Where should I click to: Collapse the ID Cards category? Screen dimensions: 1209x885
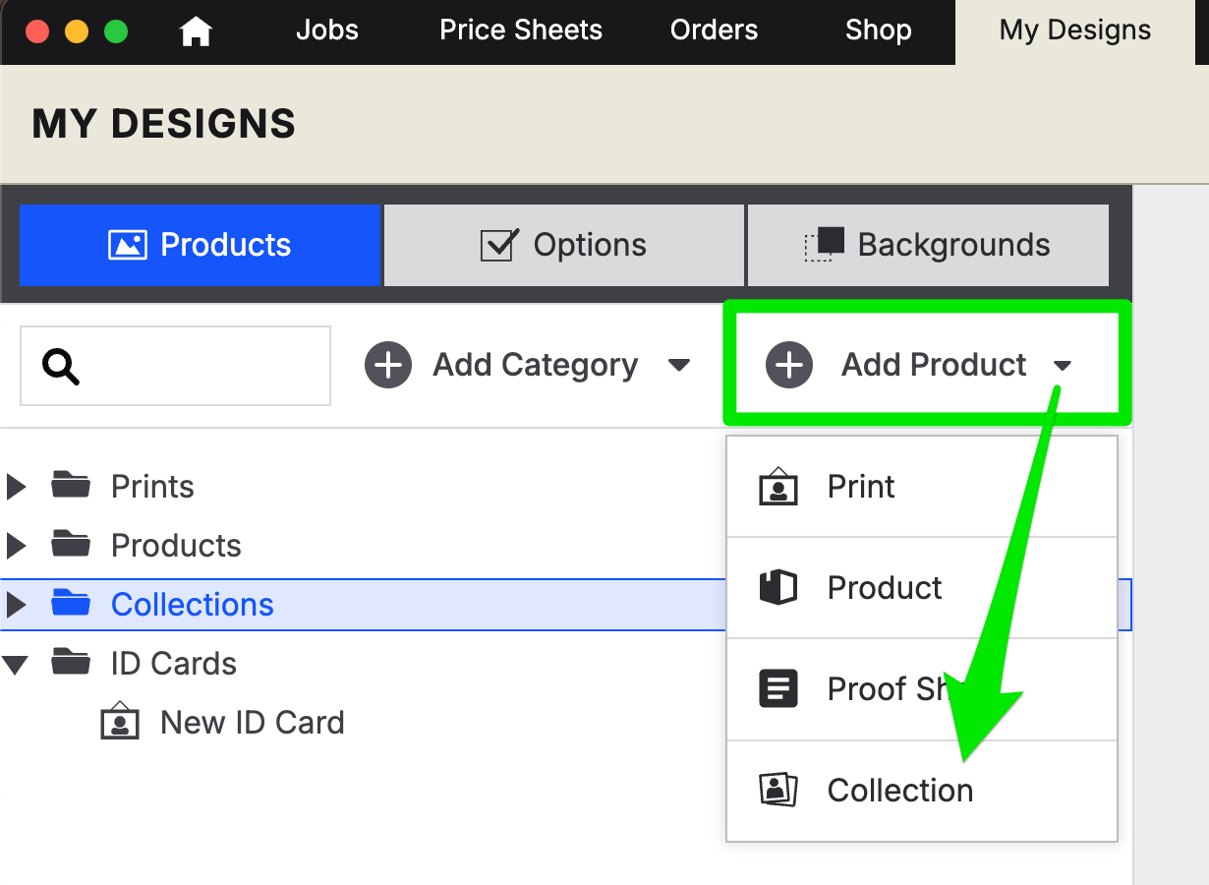[x=16, y=664]
